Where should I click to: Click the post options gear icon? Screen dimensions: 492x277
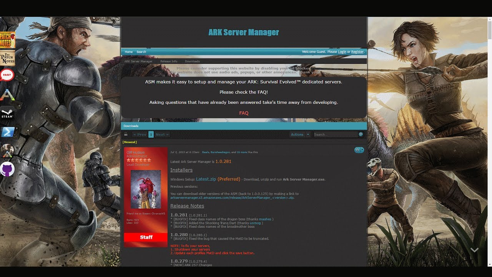(357, 150)
